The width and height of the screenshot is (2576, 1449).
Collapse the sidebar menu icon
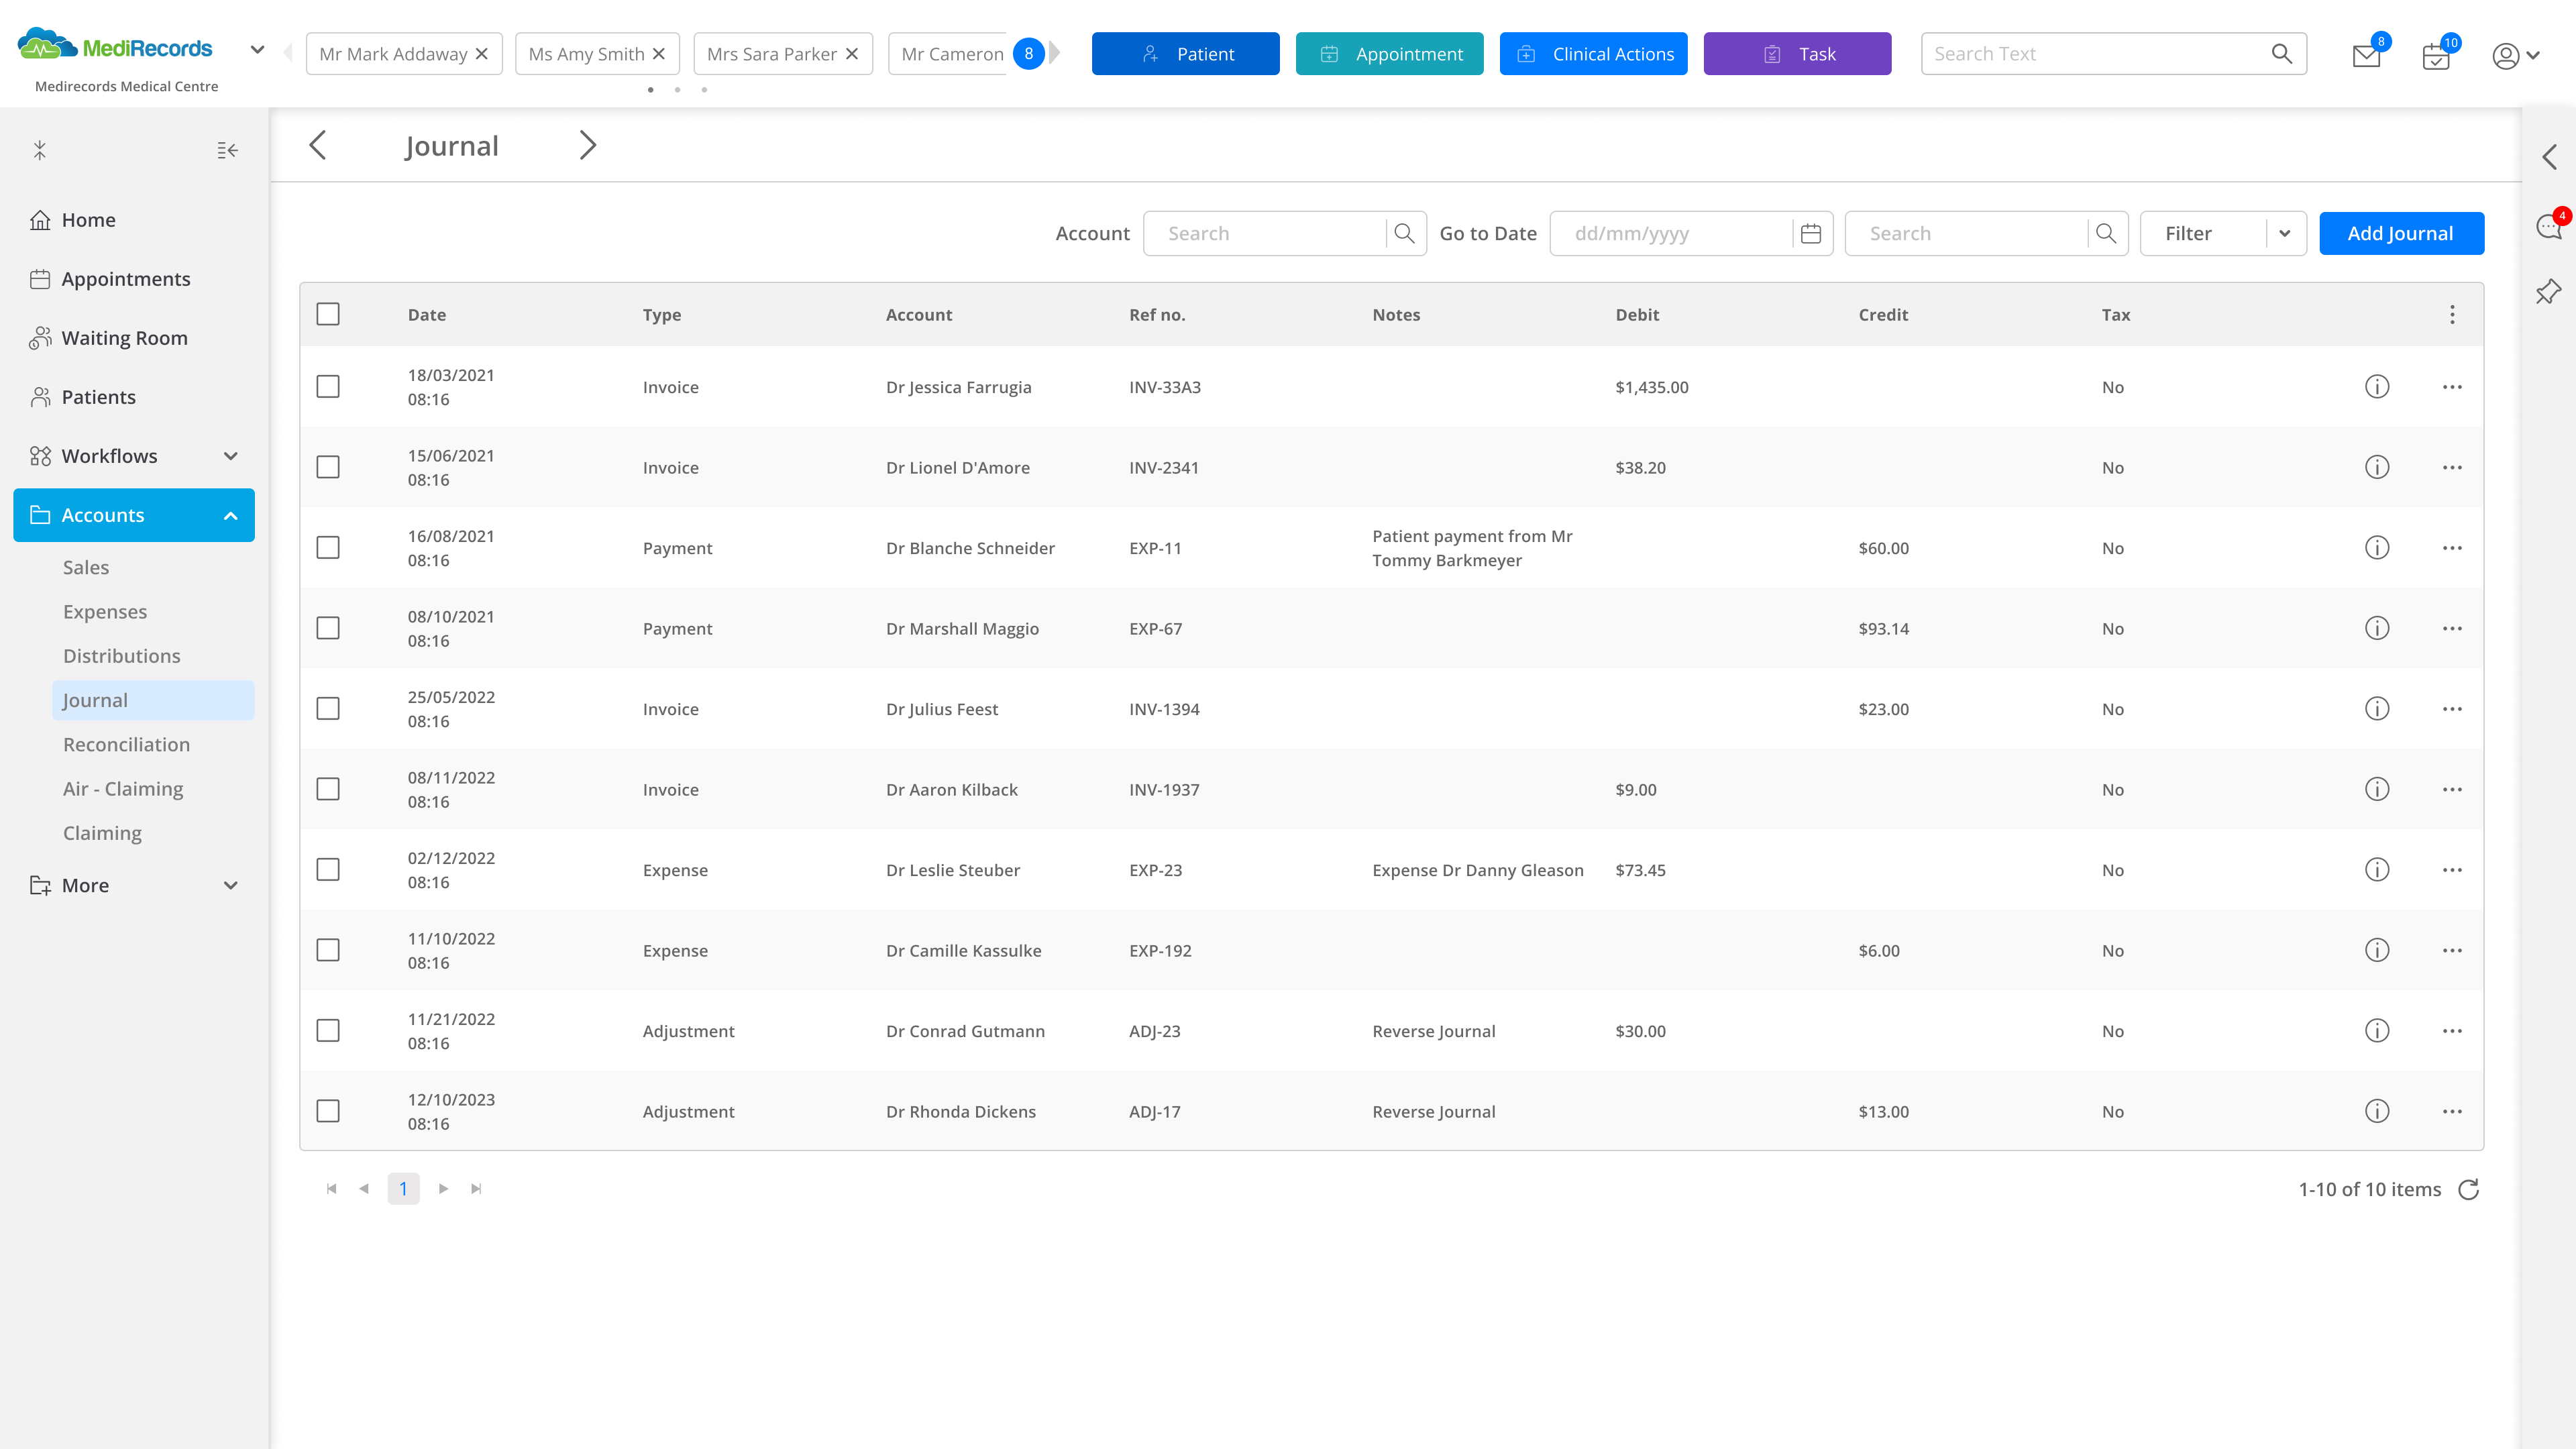(x=227, y=150)
